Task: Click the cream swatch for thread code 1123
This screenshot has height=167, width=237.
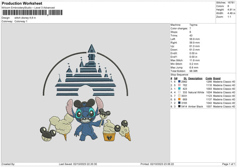Action: 179,96
